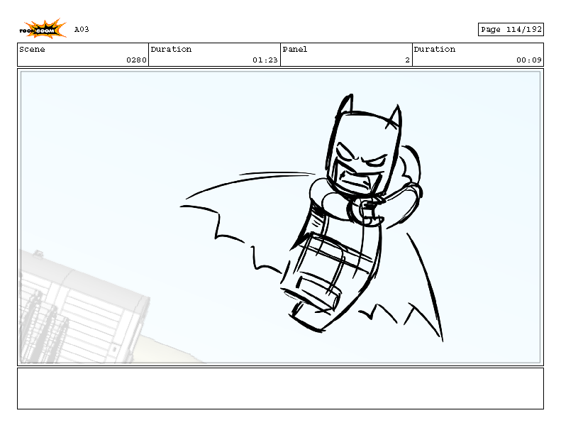Click the Page 114/192 indicator
The height and width of the screenshot is (435, 561).
click(x=511, y=29)
